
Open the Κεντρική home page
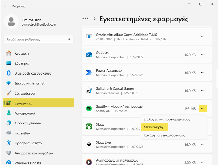(x=39, y=53)
